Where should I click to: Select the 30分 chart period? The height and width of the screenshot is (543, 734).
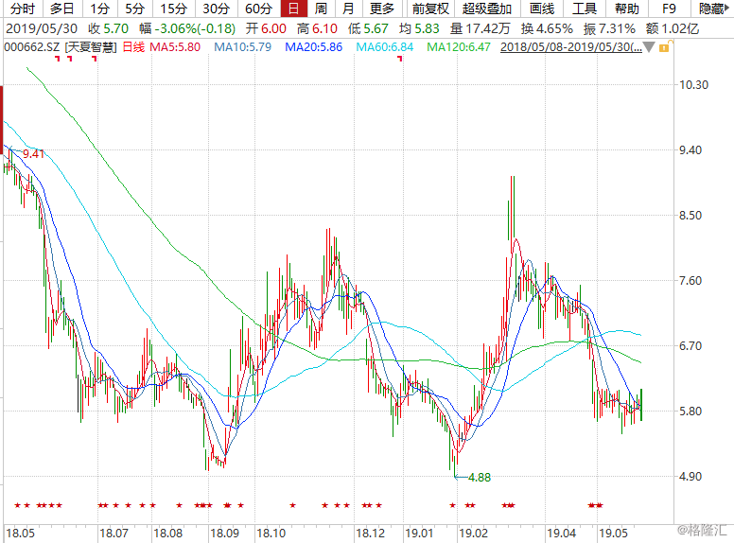216,9
